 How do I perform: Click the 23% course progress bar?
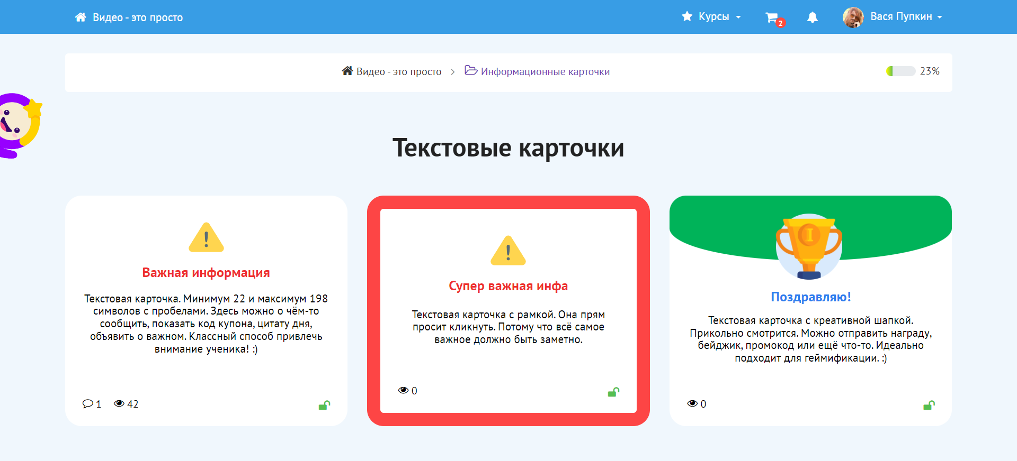900,71
